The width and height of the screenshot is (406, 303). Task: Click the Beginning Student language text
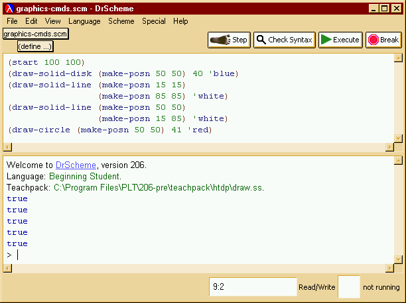click(x=84, y=177)
